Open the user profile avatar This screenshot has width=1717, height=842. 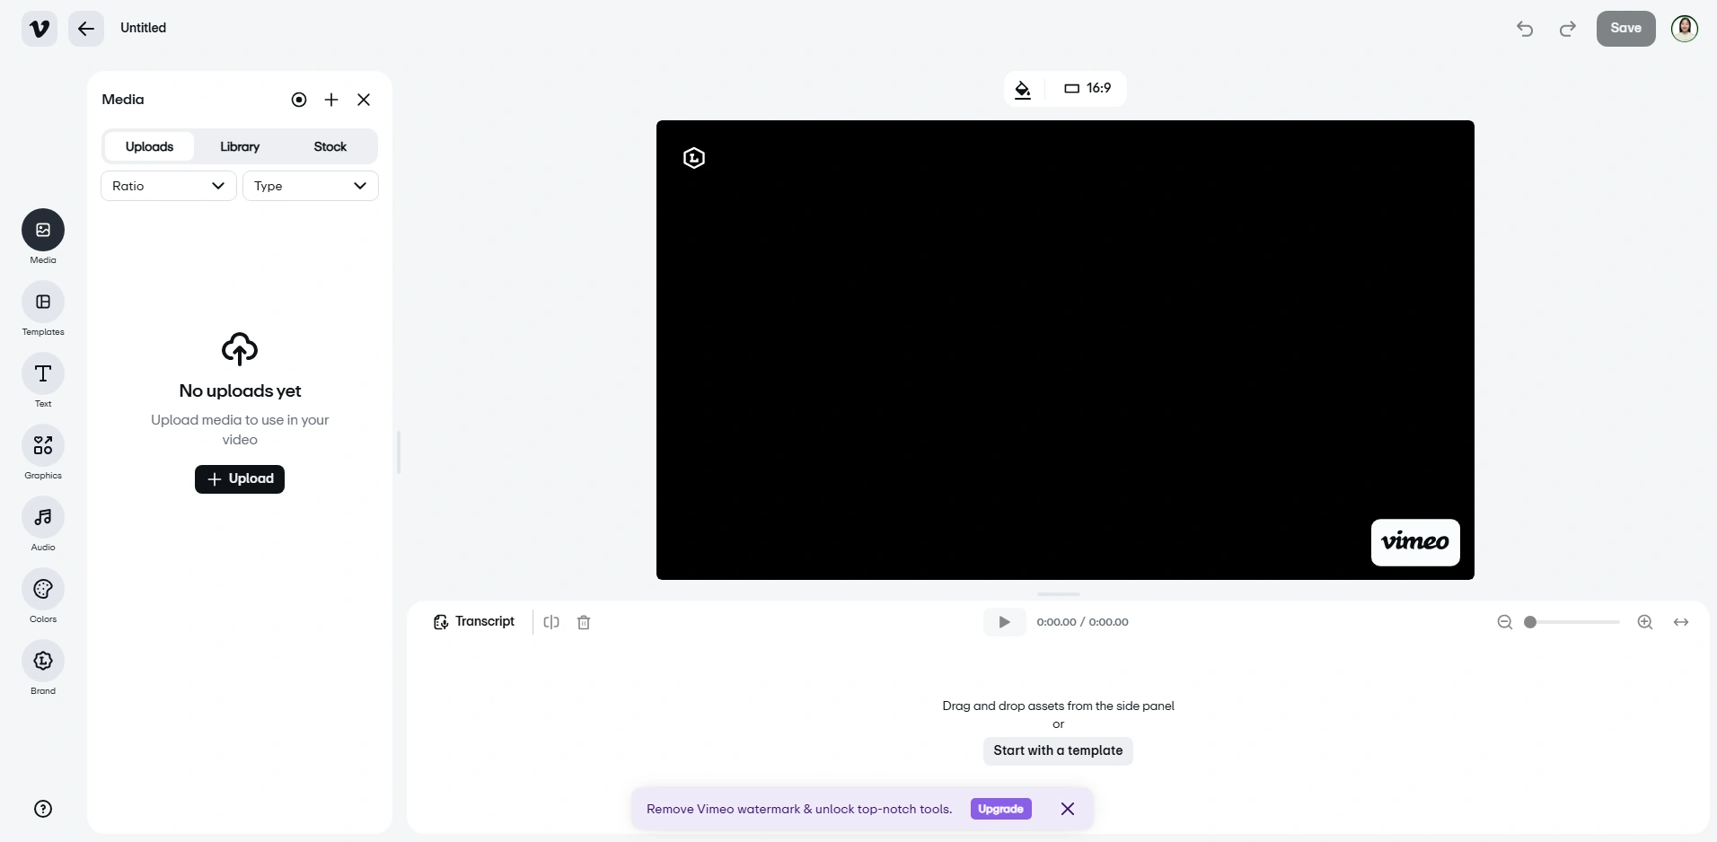pos(1685,29)
